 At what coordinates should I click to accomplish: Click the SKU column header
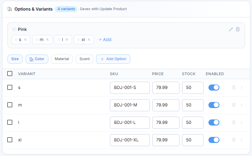[114, 74]
